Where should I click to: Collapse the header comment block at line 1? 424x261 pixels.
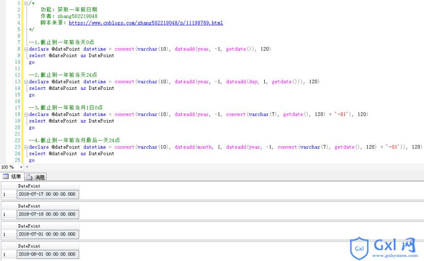pos(26,4)
